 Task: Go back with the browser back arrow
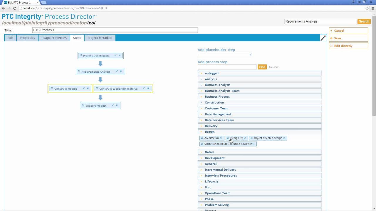3,8
